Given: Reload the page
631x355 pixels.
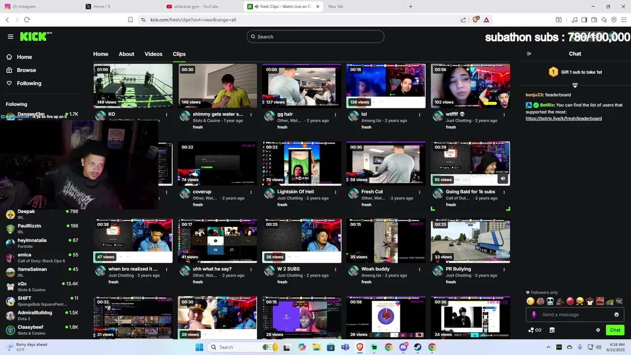Looking at the screenshot, I should (x=27, y=20).
